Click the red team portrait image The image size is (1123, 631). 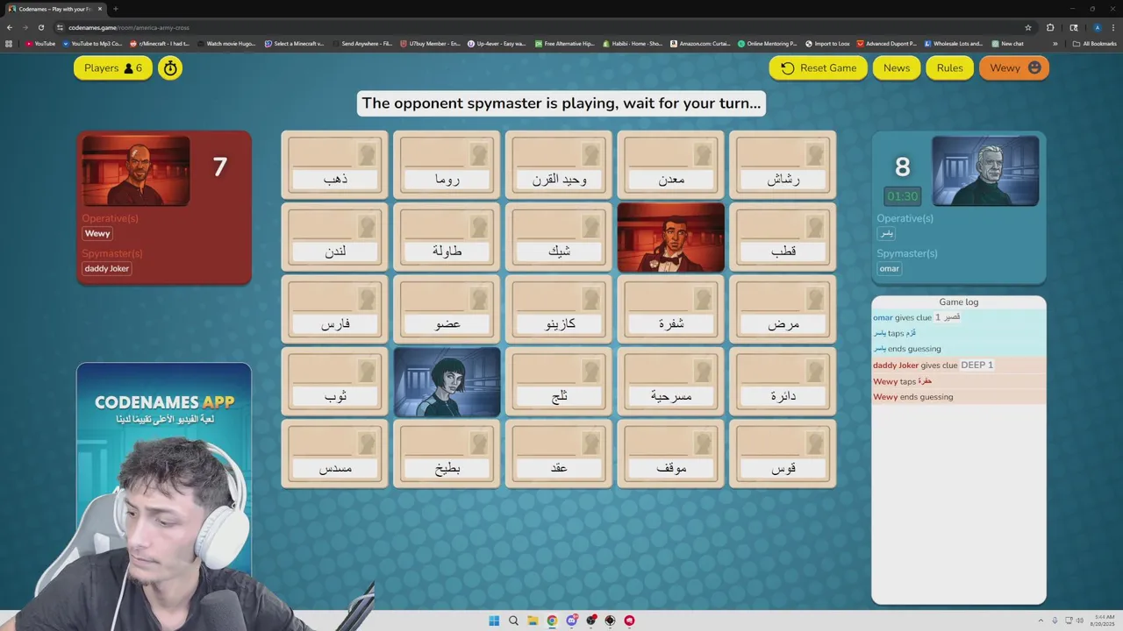coord(136,171)
